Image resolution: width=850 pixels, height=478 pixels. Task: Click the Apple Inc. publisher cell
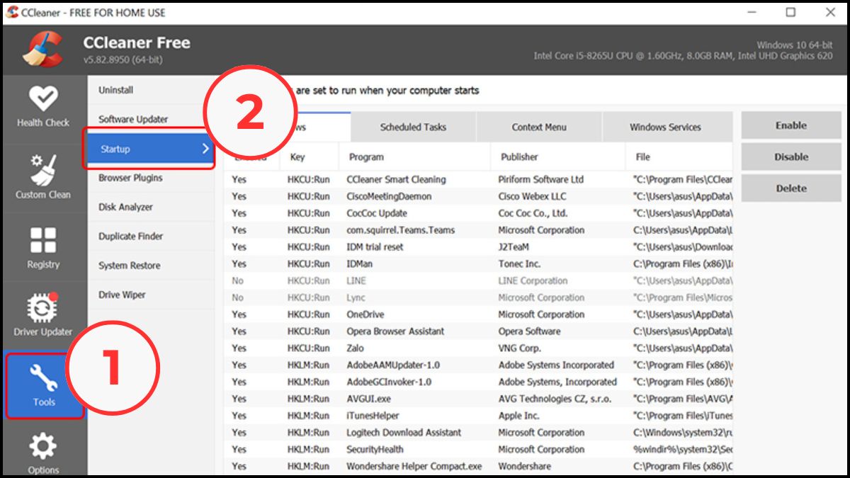point(518,416)
